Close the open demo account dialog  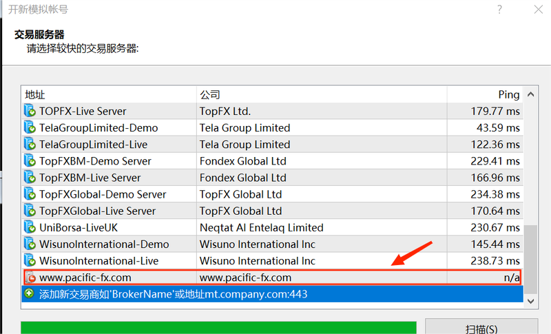pos(539,9)
